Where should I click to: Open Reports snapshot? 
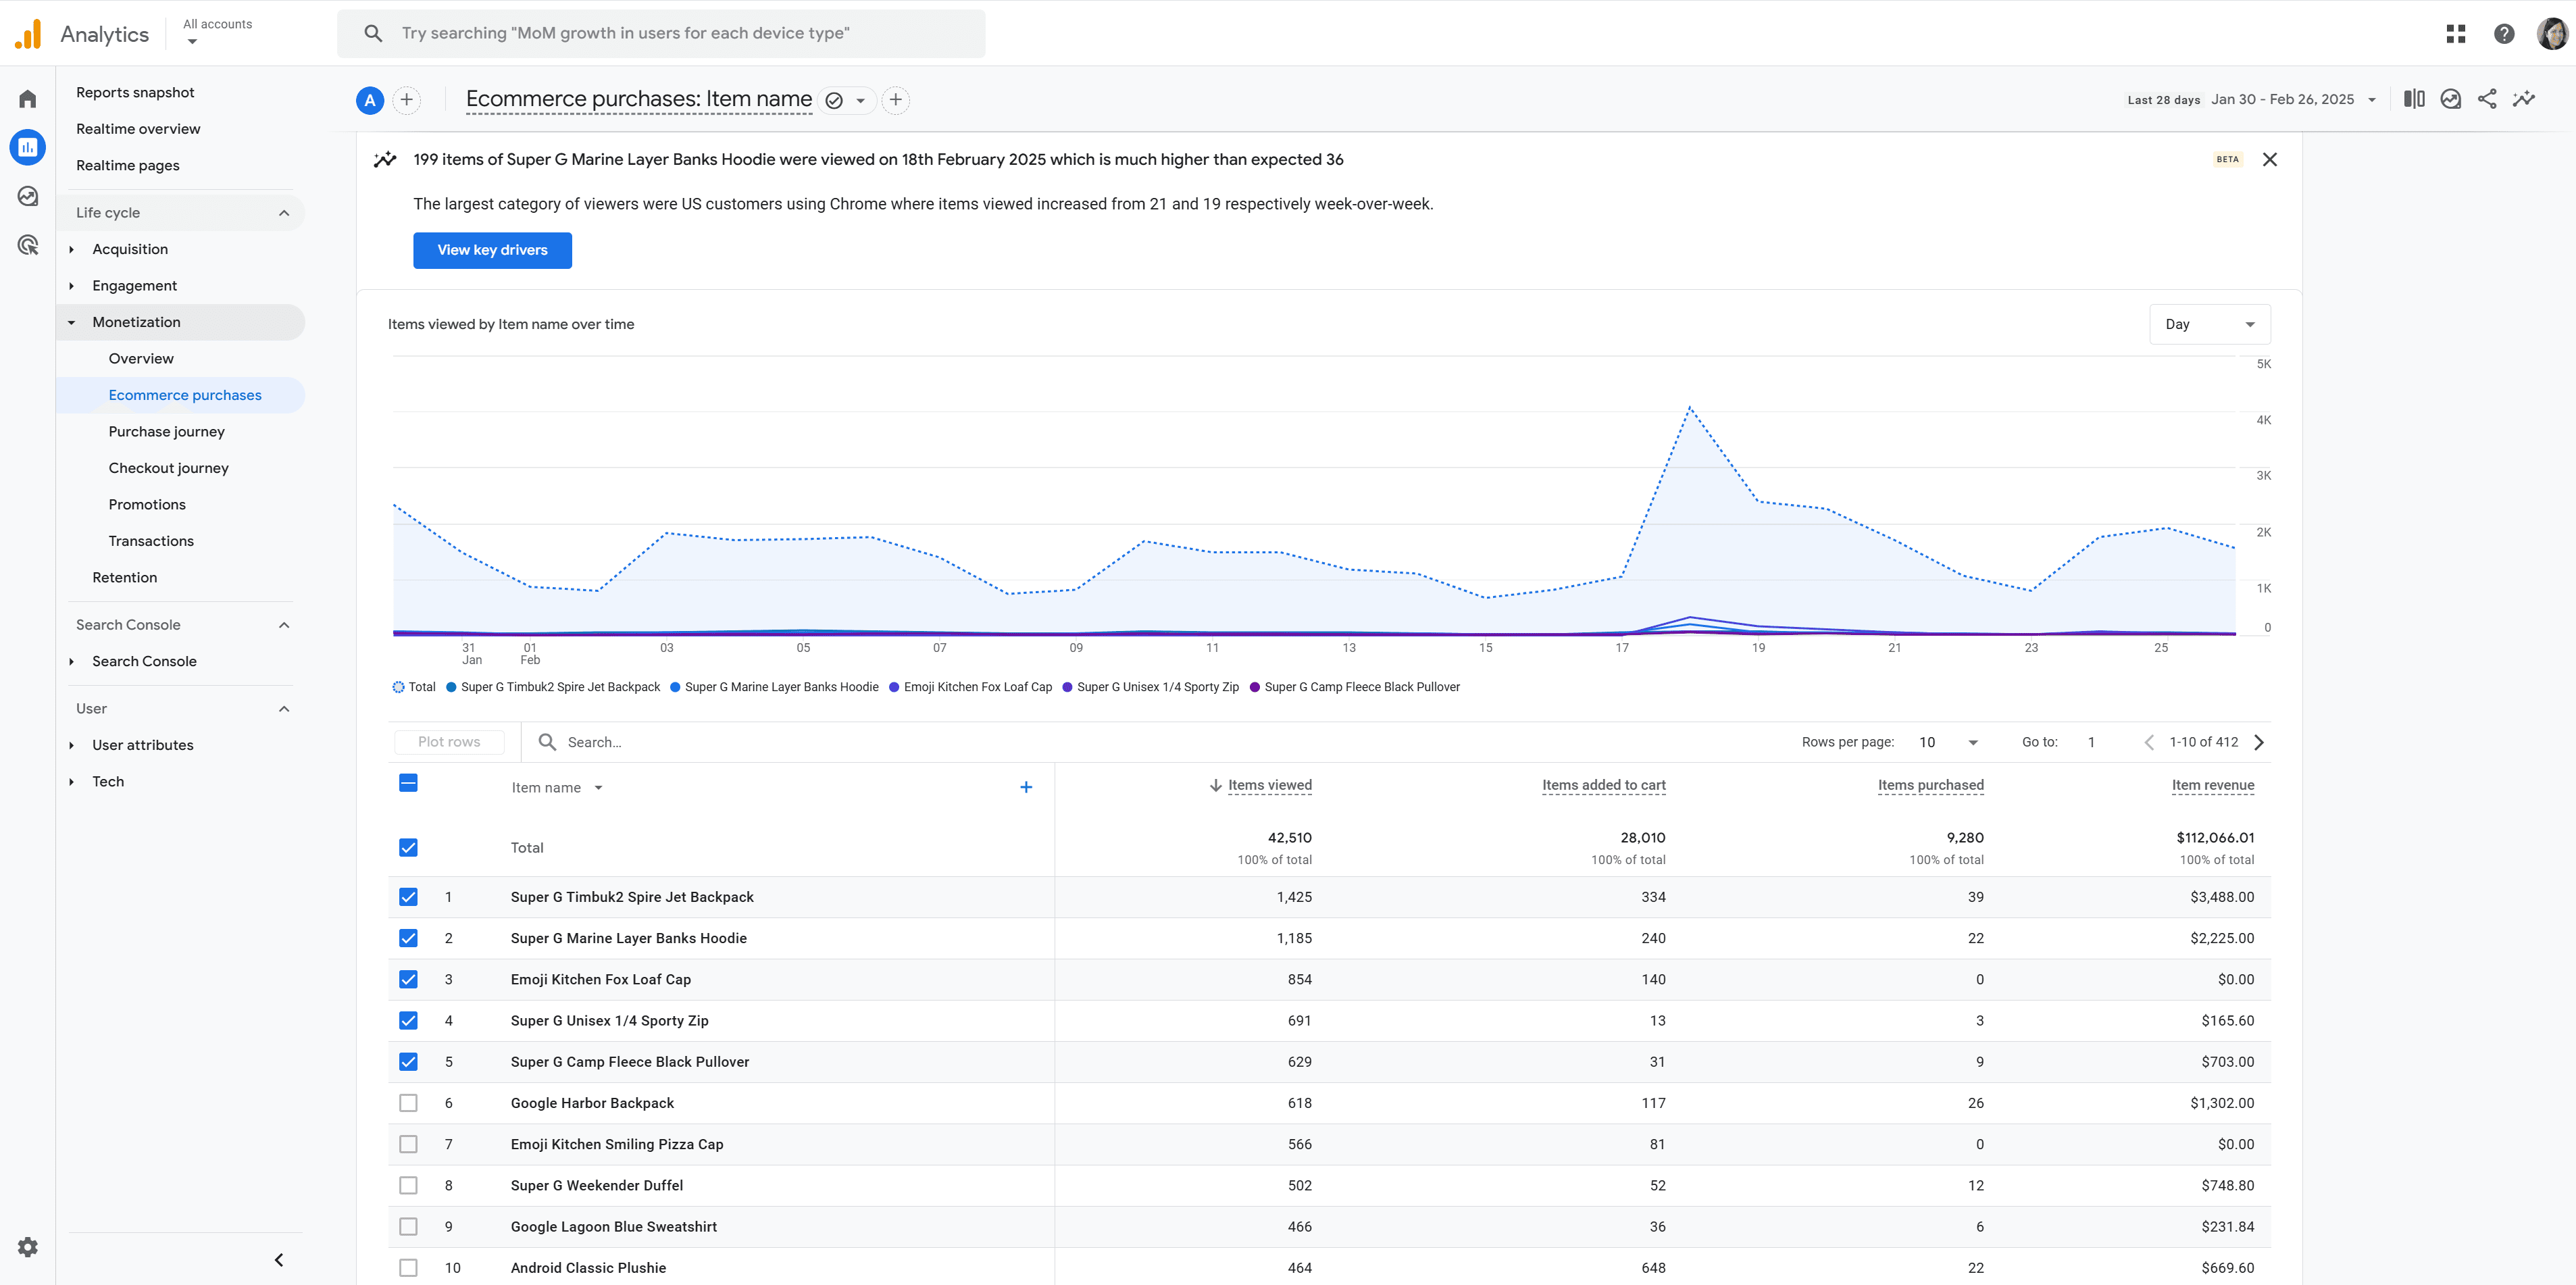pyautogui.click(x=135, y=92)
